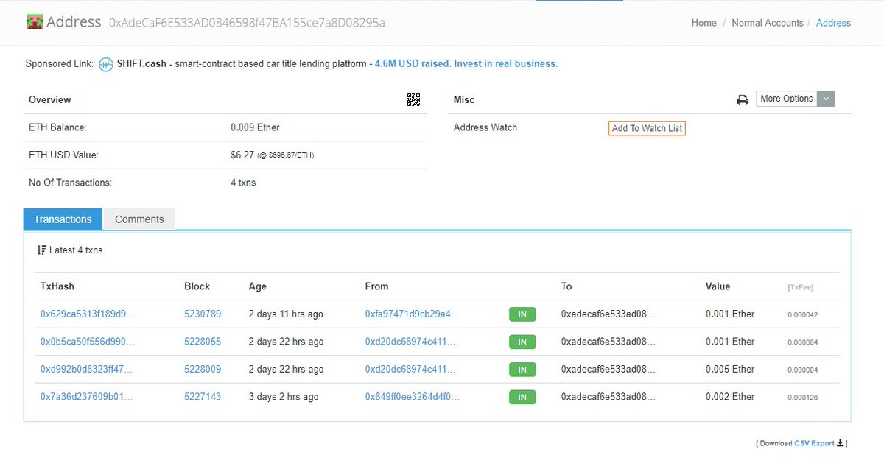Click the IN badge in block 5228055 row

coord(522,342)
